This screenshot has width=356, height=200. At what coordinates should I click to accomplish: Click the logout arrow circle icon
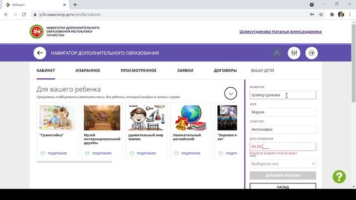tap(311, 53)
